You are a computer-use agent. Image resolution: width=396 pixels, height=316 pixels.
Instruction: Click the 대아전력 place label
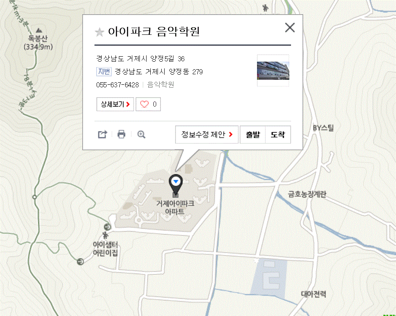click(x=313, y=294)
